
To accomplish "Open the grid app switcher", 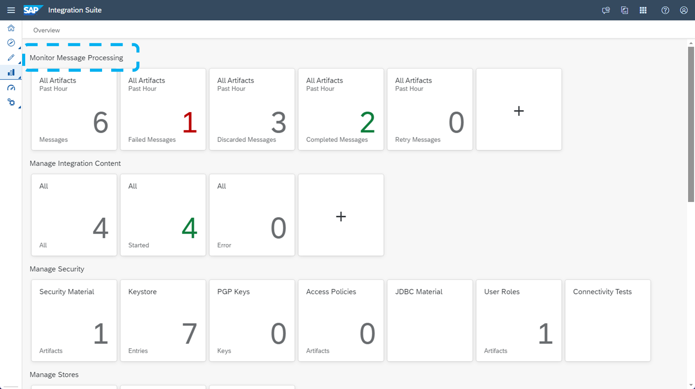I will pos(643,10).
